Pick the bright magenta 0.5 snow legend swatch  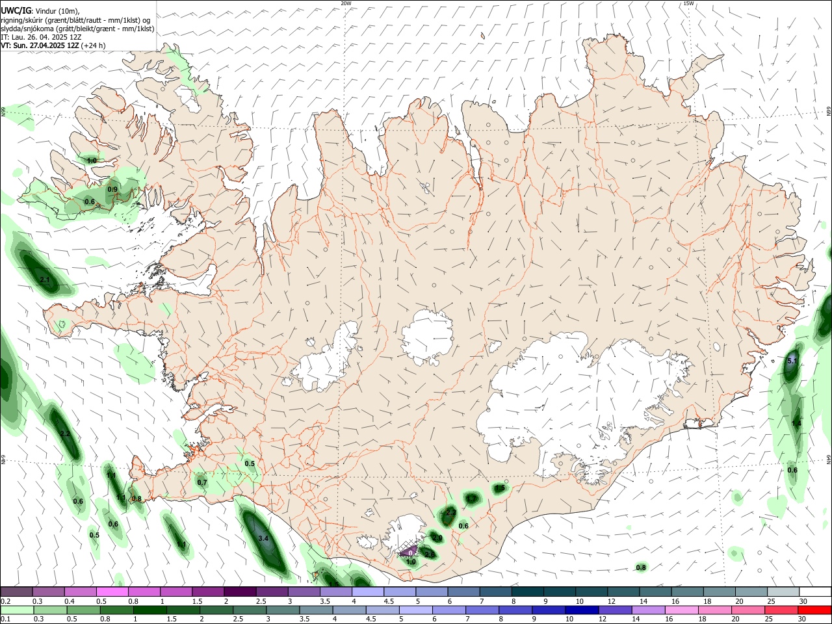[x=112, y=592]
